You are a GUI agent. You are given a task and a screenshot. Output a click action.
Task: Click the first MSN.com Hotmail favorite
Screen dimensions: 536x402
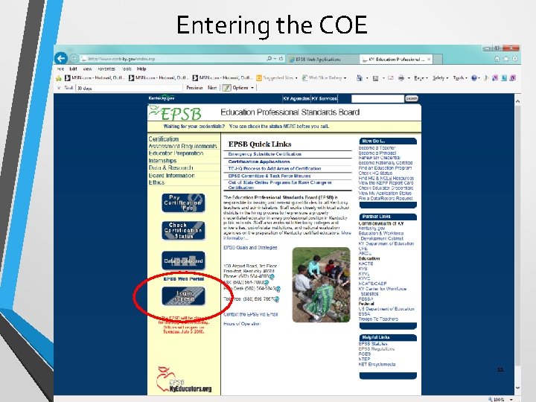point(95,78)
